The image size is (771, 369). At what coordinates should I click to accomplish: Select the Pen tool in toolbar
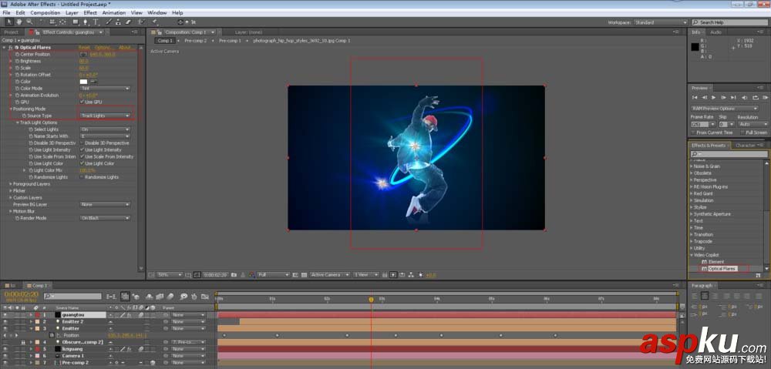point(86,22)
